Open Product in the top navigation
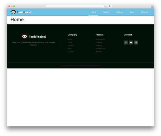 click(119, 12)
